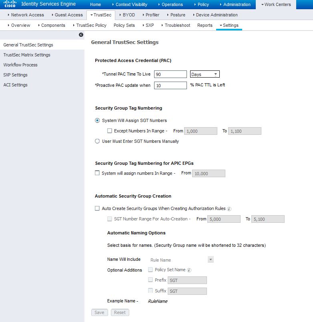Collapse the left settings sidebar arrow

[81, 35]
